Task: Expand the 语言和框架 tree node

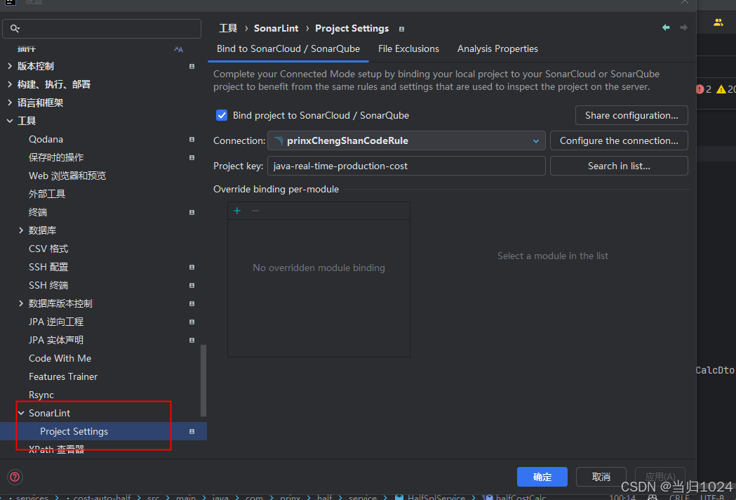Action: click(10, 103)
